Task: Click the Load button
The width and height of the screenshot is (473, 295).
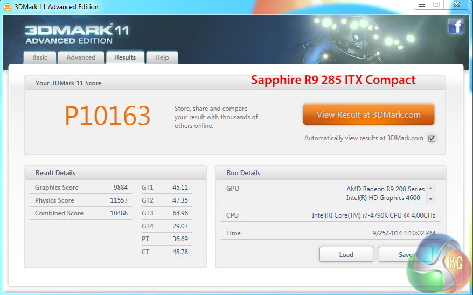Action: tap(346, 254)
